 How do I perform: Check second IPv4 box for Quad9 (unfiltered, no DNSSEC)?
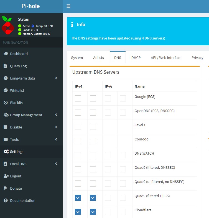tap(93, 184)
